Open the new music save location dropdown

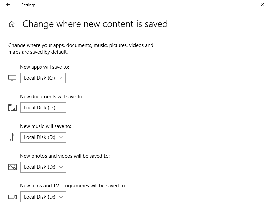point(43,137)
